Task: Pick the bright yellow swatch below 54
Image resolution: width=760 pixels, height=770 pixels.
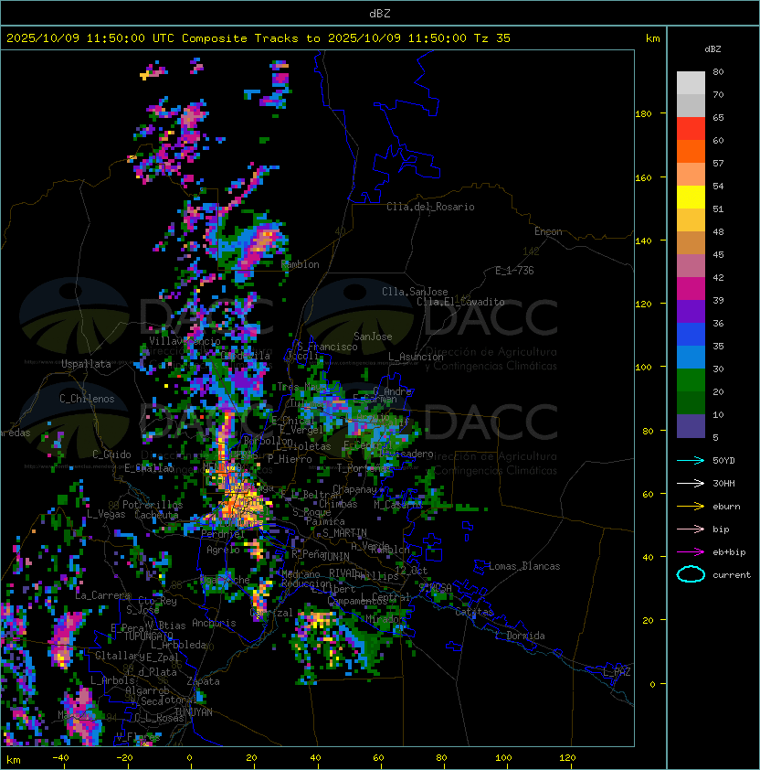Action: [691, 198]
